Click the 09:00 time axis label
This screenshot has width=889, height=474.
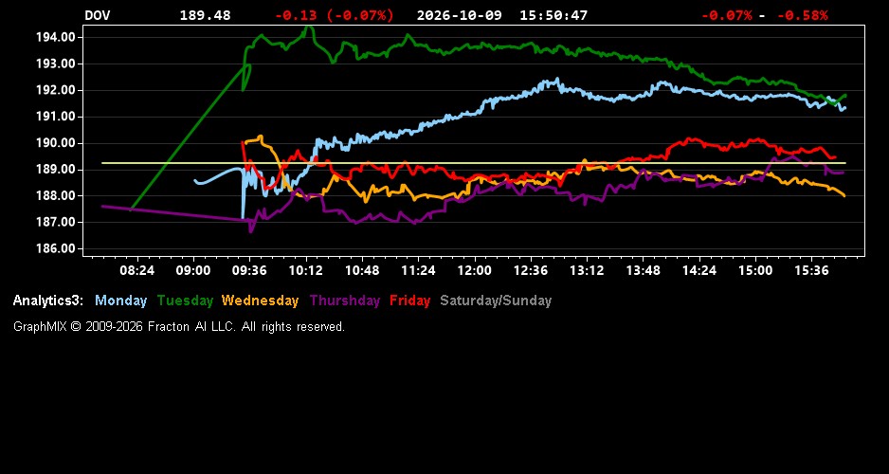coord(193,270)
